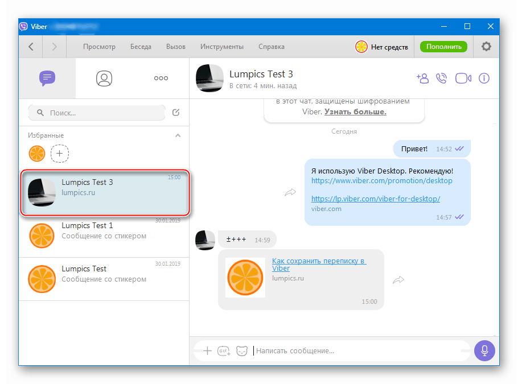The width and height of the screenshot is (518, 384).
Task: Click the Привет! message bubble
Action: [432, 149]
